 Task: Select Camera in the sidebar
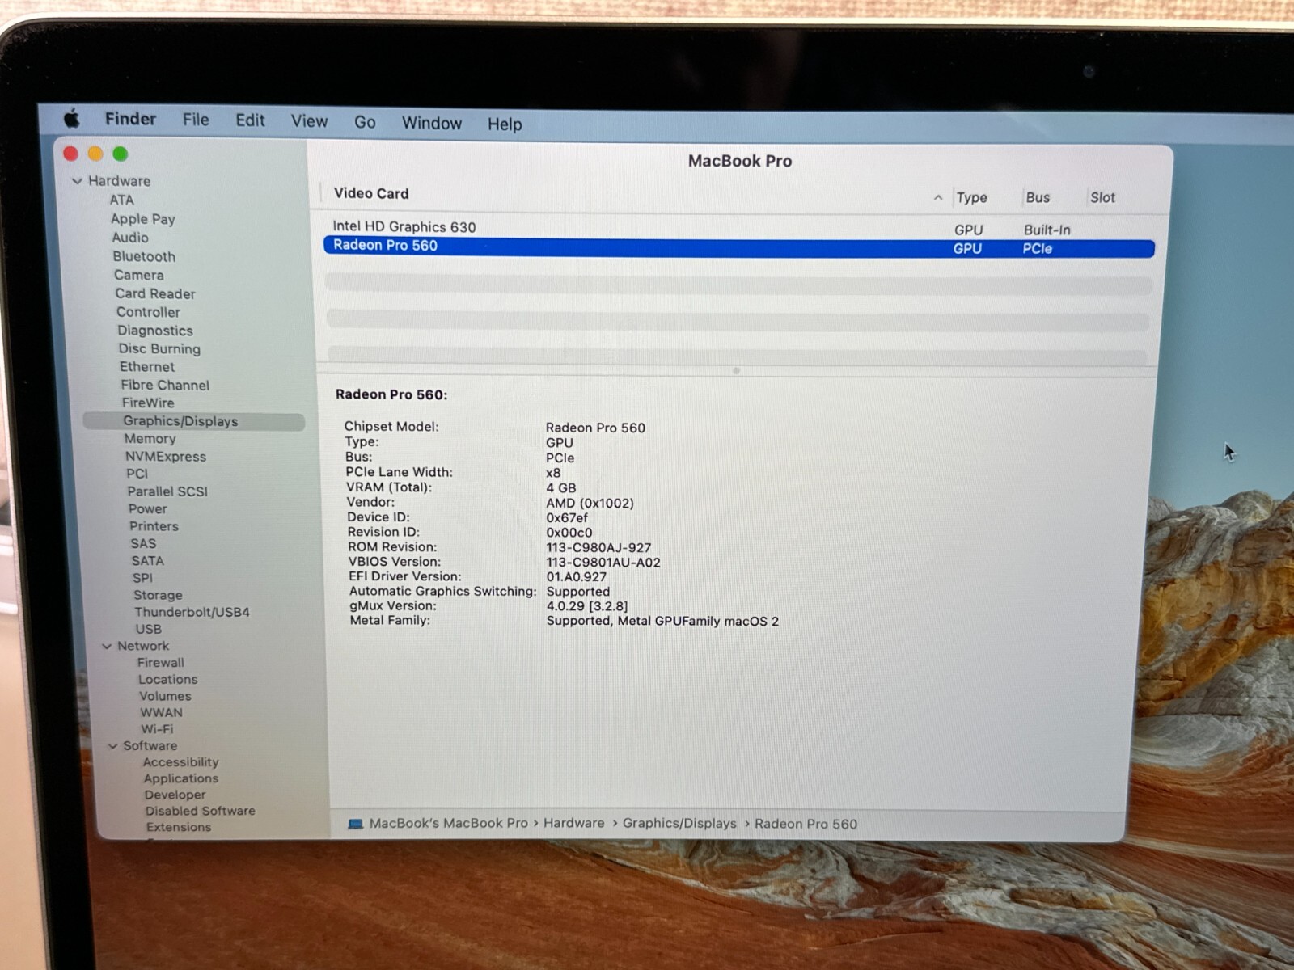(x=138, y=275)
